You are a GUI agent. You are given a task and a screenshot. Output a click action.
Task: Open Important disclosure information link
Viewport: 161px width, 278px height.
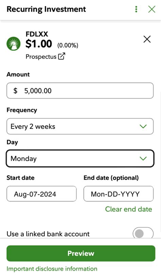pyautogui.click(x=52, y=269)
